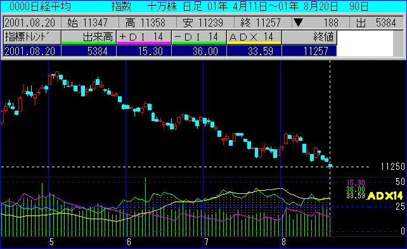Click the 終値 column header
The height and width of the screenshot is (249, 407).
pyautogui.click(x=309, y=37)
